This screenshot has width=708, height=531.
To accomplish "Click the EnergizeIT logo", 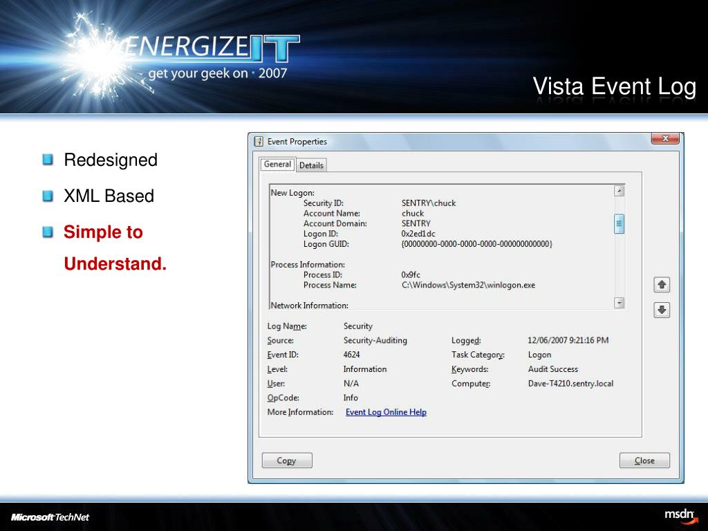I will pyautogui.click(x=180, y=54).
